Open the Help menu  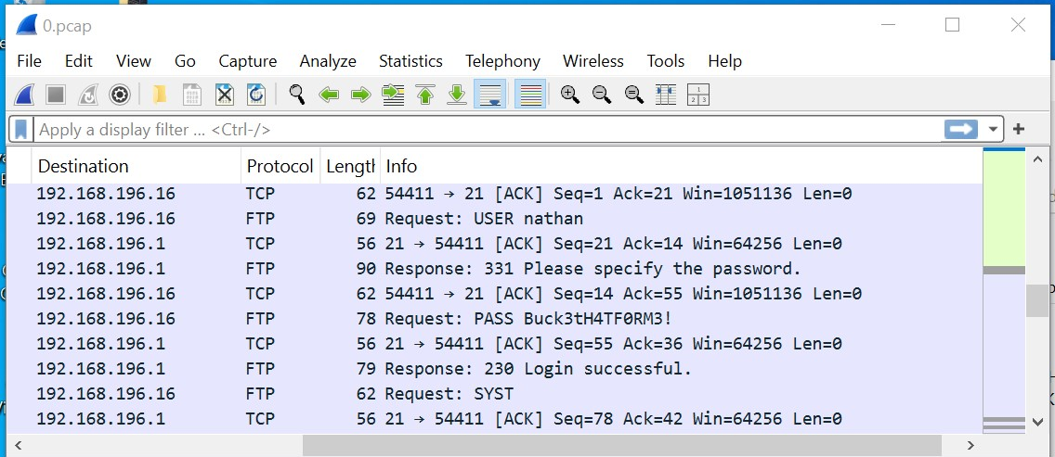(x=724, y=61)
